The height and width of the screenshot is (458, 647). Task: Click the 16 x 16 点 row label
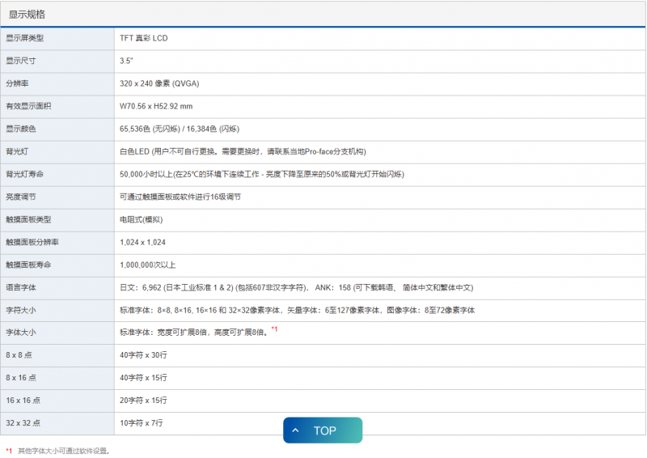pos(23,401)
